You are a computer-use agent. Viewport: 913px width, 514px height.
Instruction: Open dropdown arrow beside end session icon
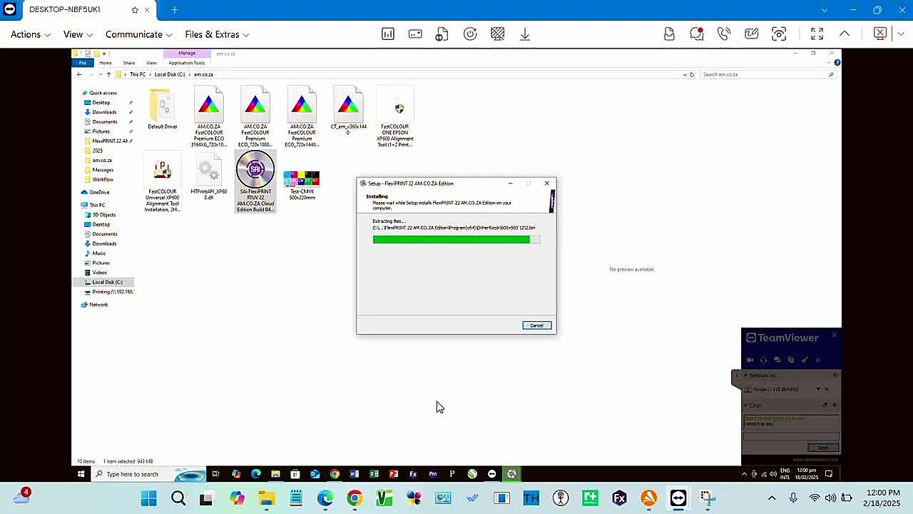coord(901,34)
